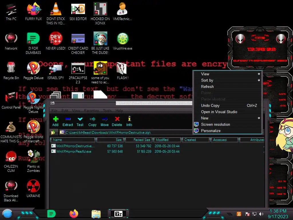Click the Info toolbar icon
293x220 pixels.
(129, 121)
